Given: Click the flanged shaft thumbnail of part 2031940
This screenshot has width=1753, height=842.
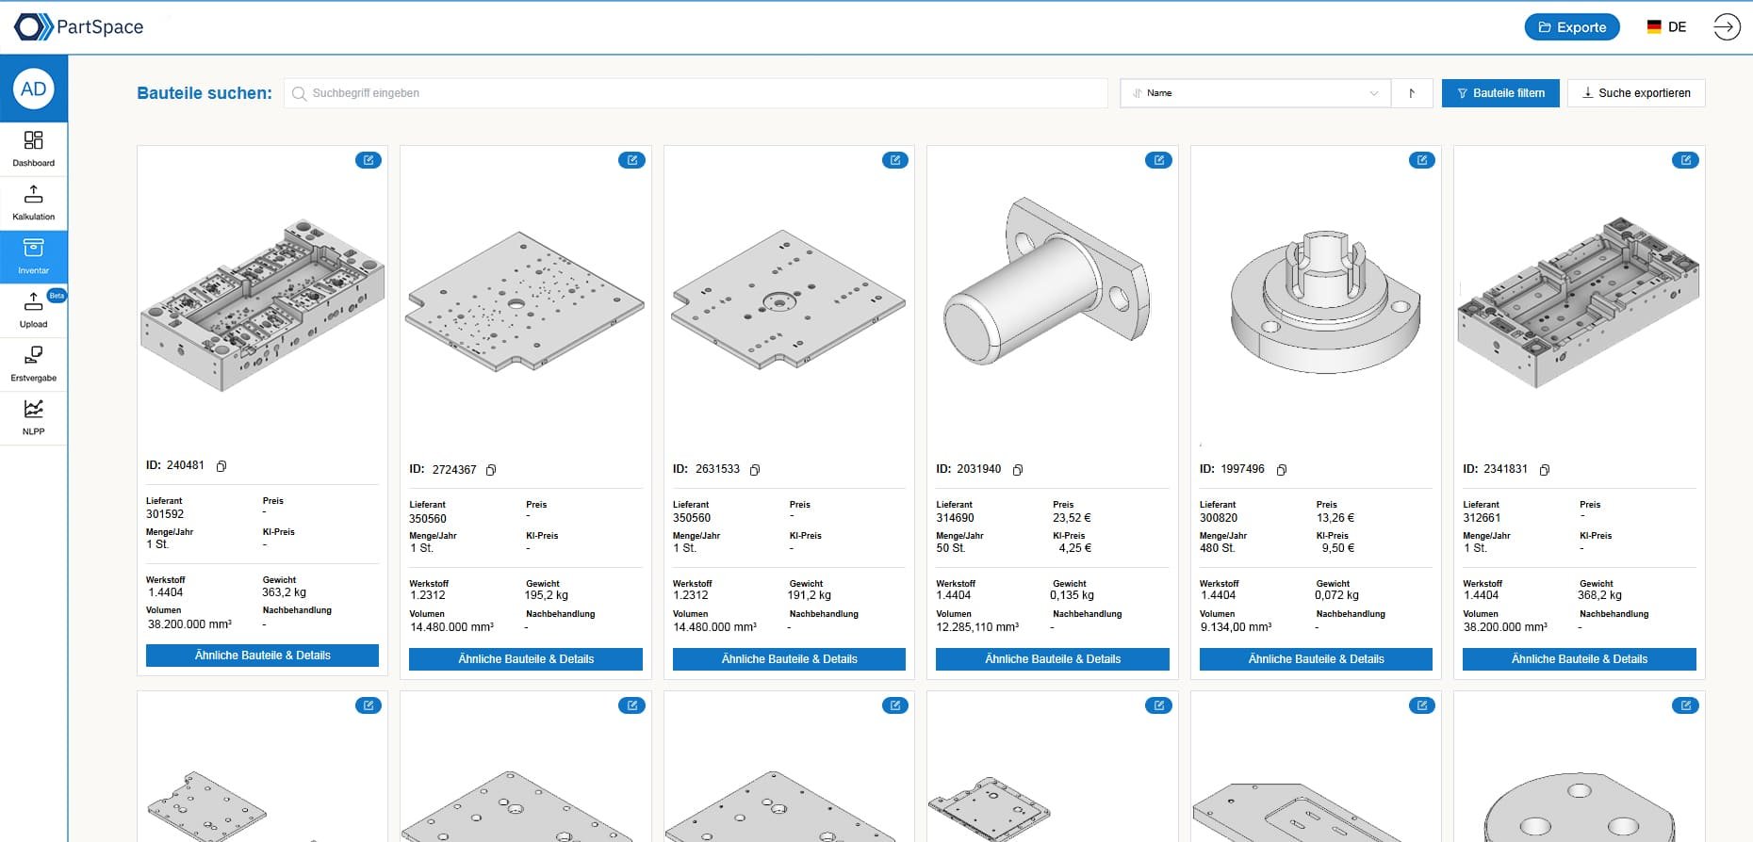Looking at the screenshot, I should [x=1046, y=281].
